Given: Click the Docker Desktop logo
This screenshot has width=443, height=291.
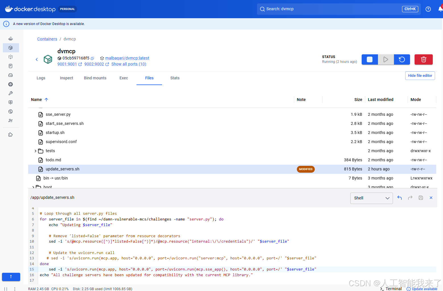Looking at the screenshot, I should pyautogui.click(x=30, y=9).
